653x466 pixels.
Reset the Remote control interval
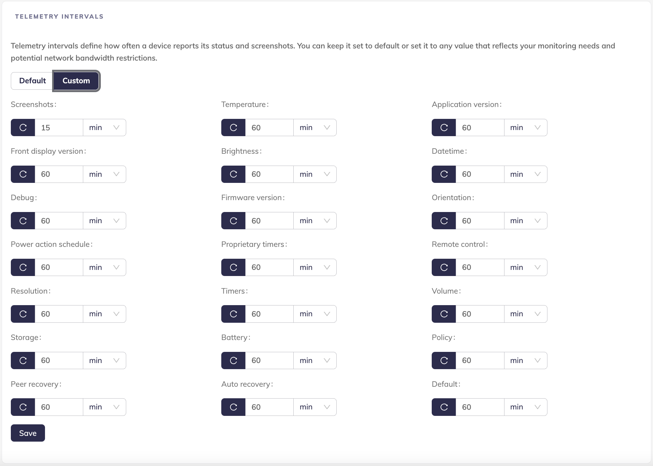tap(444, 267)
